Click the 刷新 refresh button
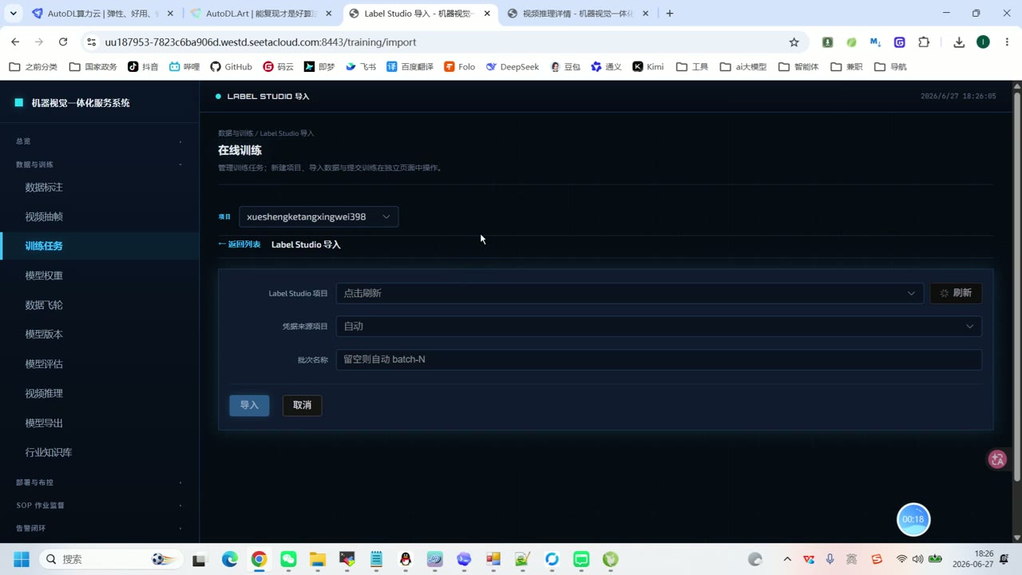Viewport: 1022px width, 575px height. coord(956,293)
